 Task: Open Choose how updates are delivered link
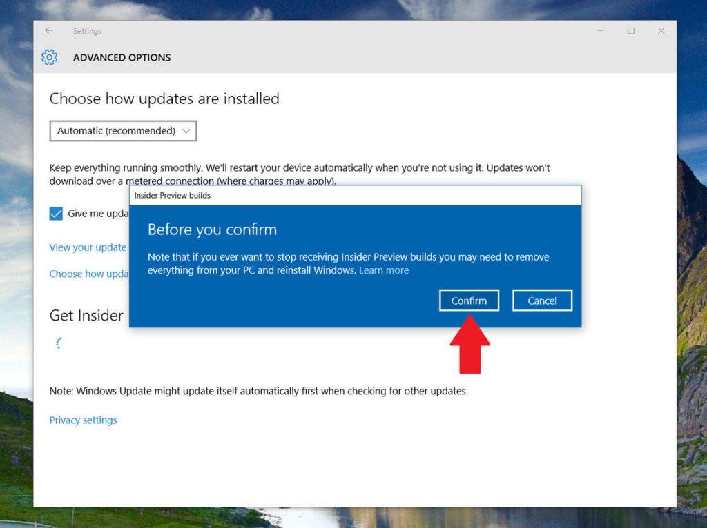[x=89, y=274]
